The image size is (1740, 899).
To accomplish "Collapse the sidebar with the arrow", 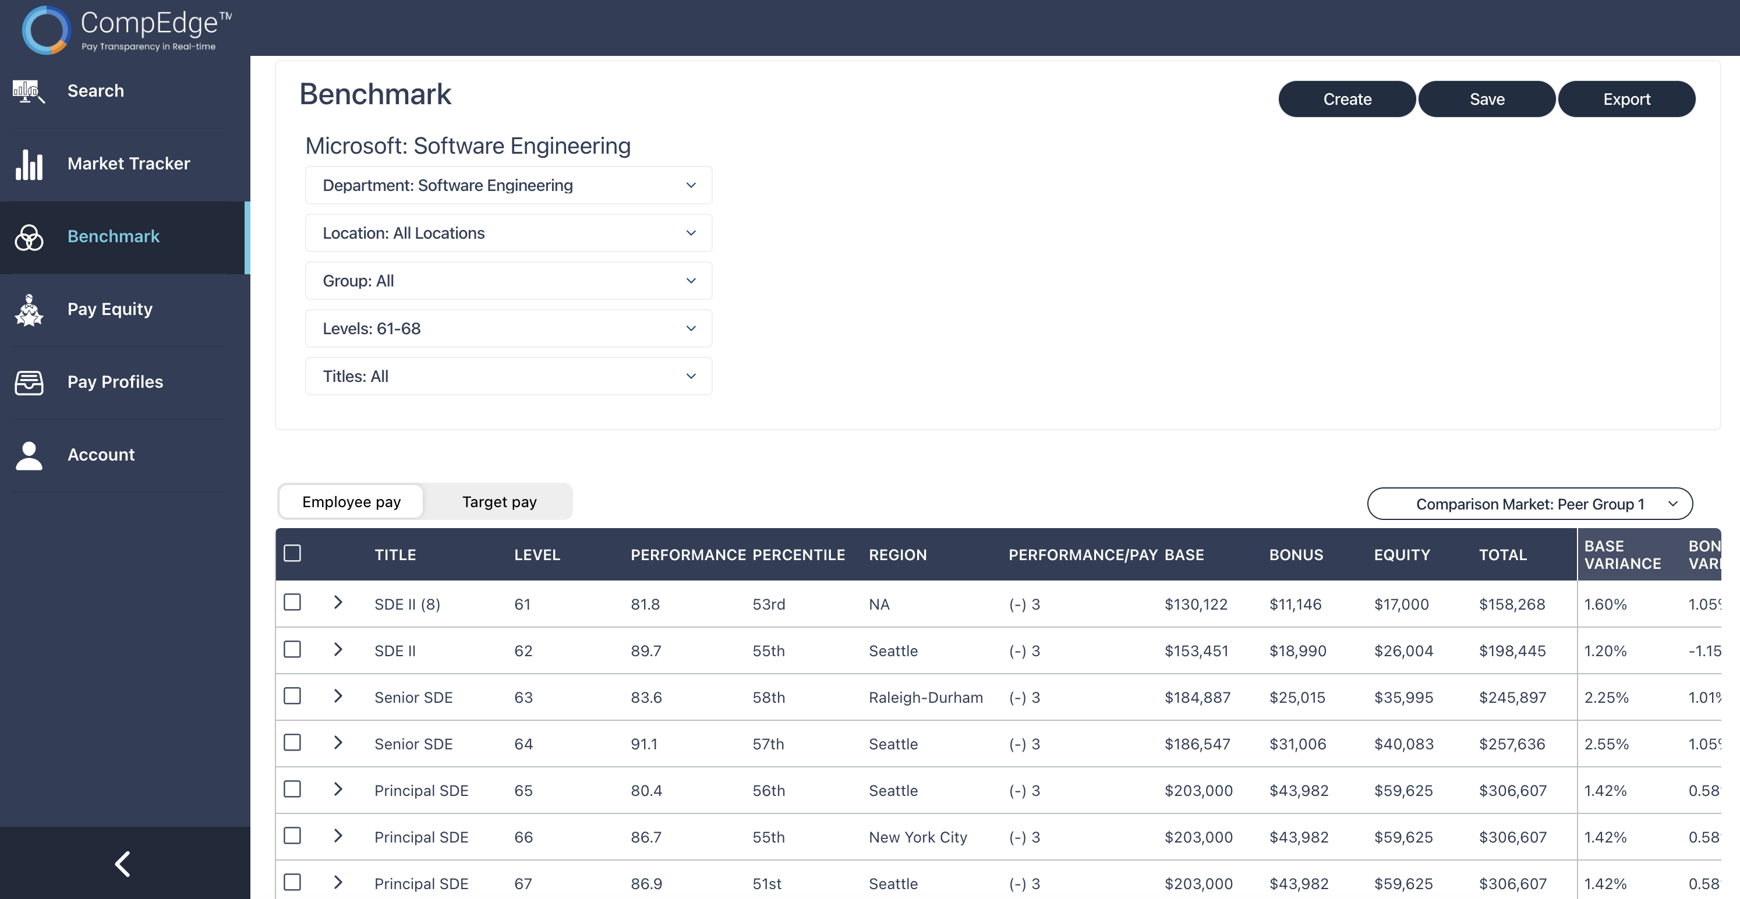I will (123, 864).
